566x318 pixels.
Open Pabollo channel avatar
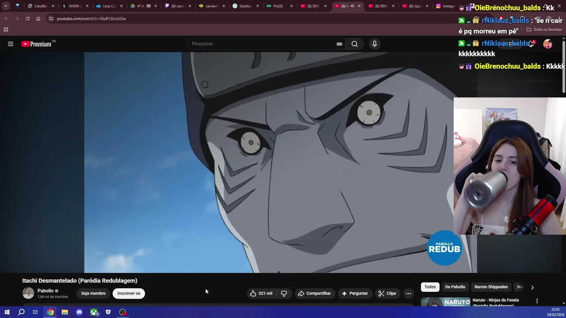(x=28, y=293)
